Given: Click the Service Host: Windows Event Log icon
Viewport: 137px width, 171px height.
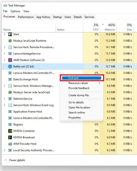Looking at the screenshot, I should pos(10,105).
